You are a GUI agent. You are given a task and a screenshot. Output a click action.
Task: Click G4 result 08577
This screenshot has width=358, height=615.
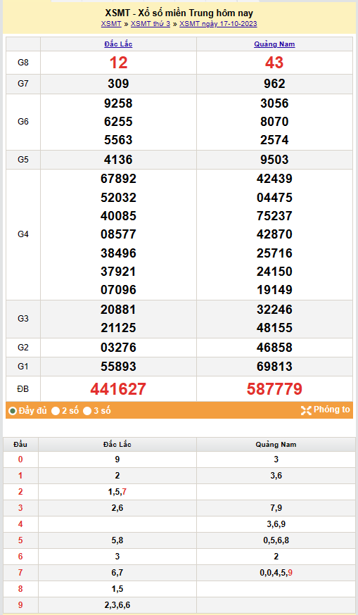[118, 234]
